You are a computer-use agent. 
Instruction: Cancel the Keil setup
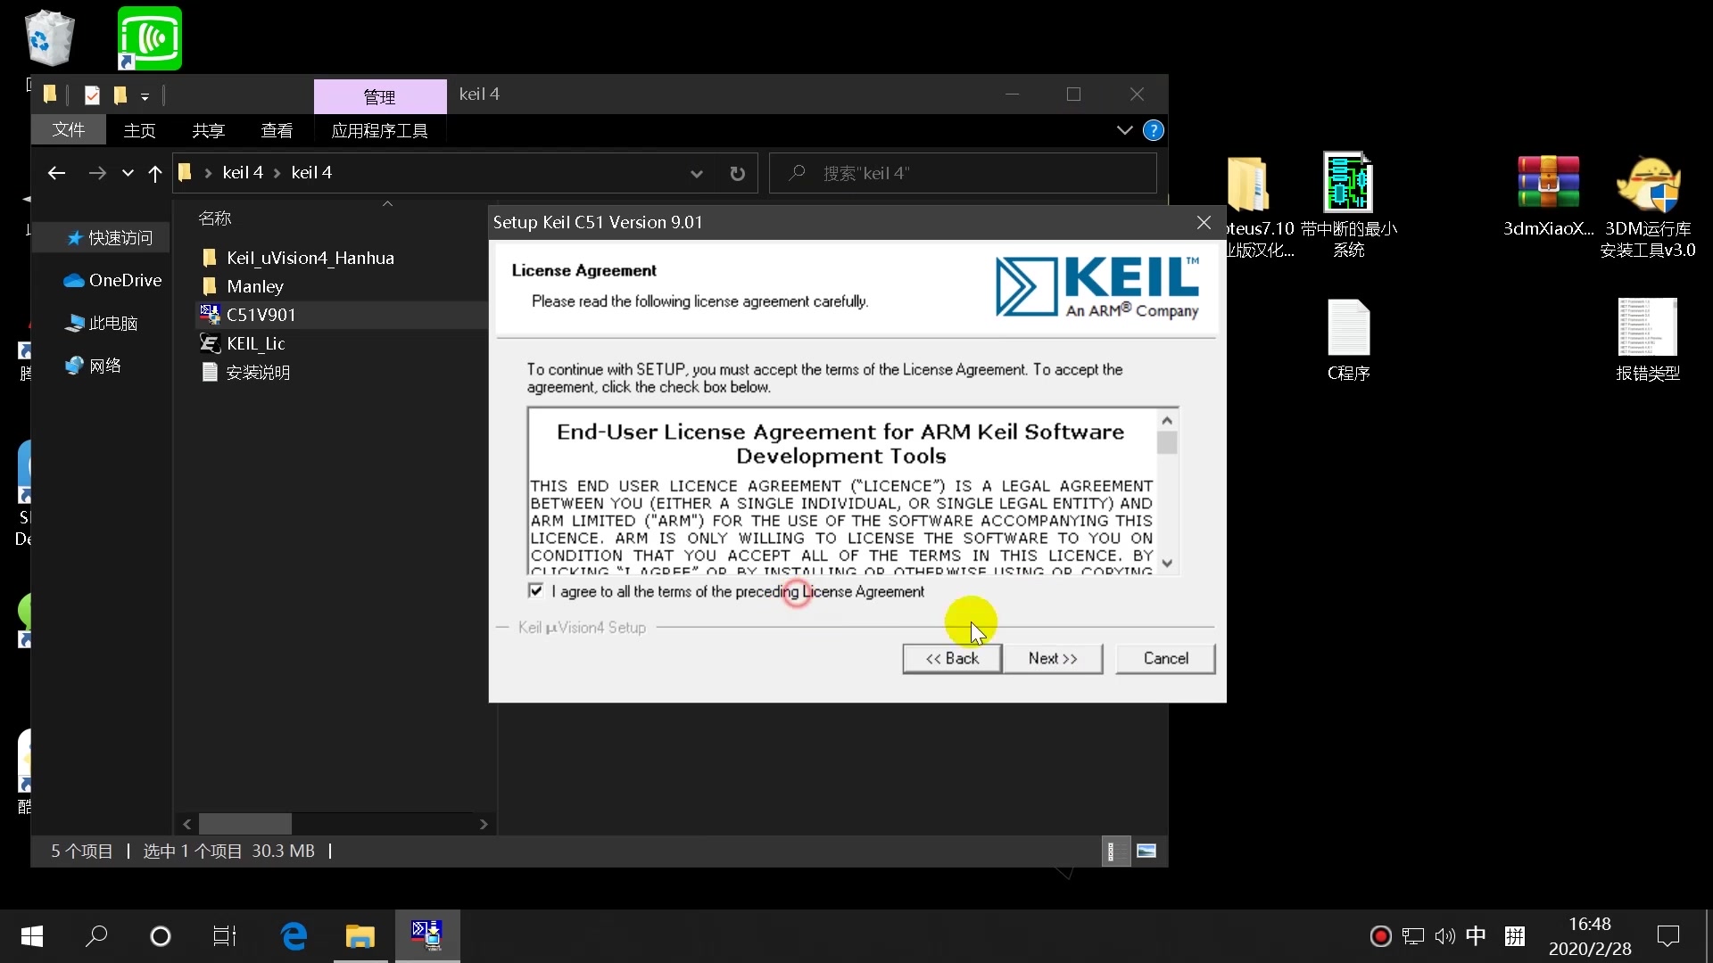click(x=1165, y=658)
